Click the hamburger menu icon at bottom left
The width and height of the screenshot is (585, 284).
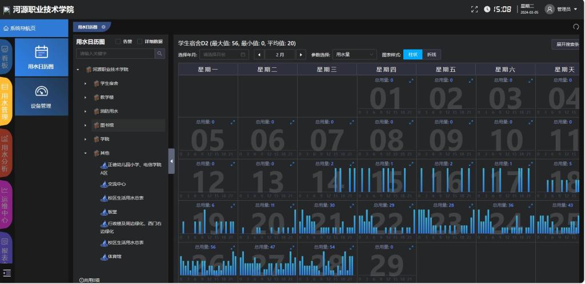7,273
